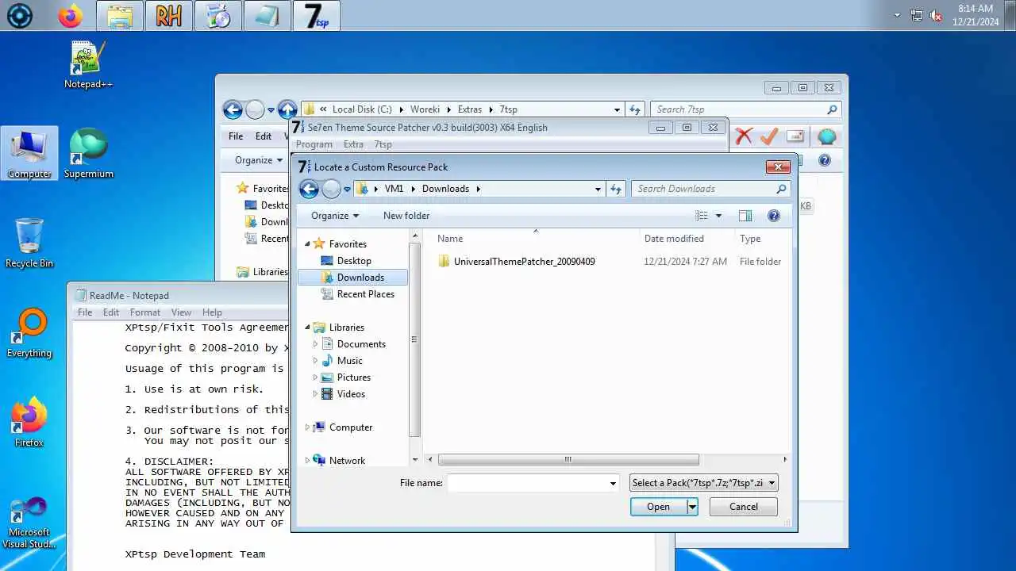Toggle the preview pane in the open dialog
This screenshot has height=571, width=1016.
coord(745,216)
